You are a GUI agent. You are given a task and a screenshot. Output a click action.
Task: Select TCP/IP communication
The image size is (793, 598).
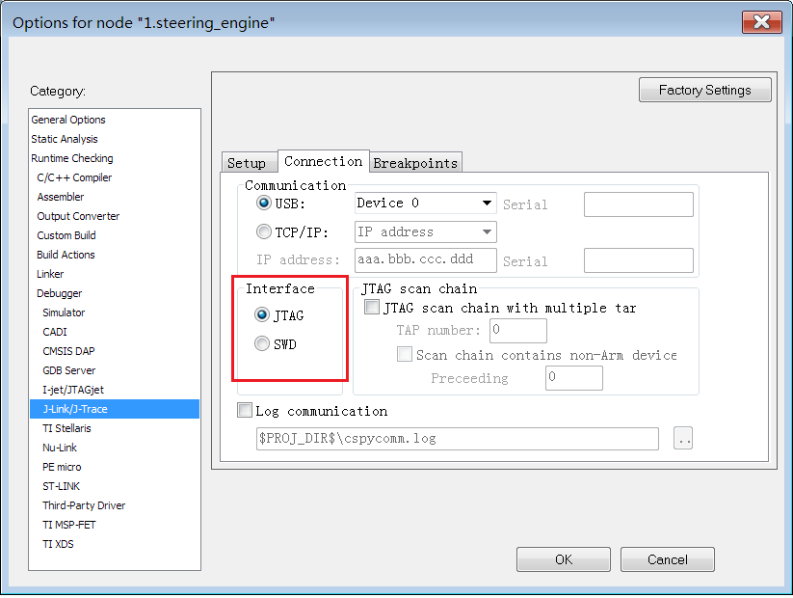pos(264,231)
